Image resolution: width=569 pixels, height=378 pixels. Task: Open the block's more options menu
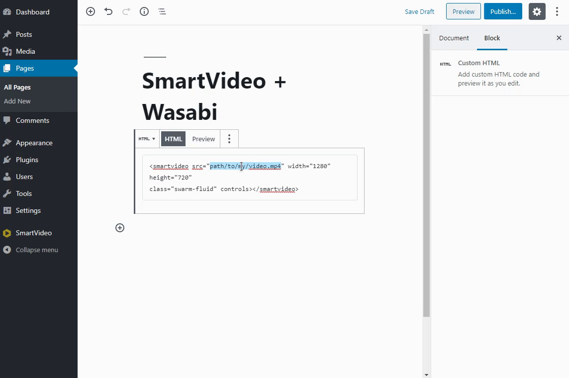click(x=229, y=139)
